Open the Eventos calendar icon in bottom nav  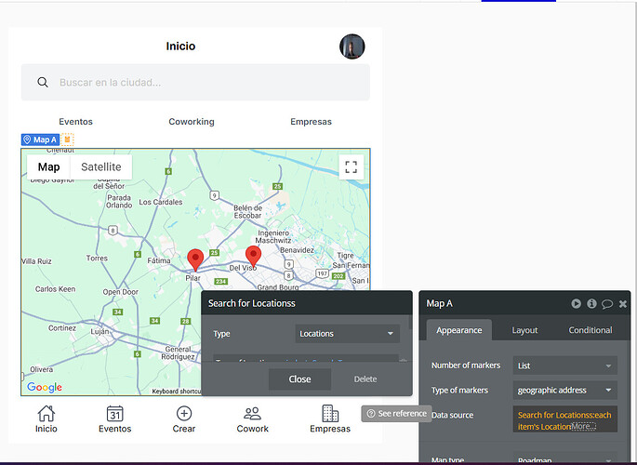pos(115,414)
